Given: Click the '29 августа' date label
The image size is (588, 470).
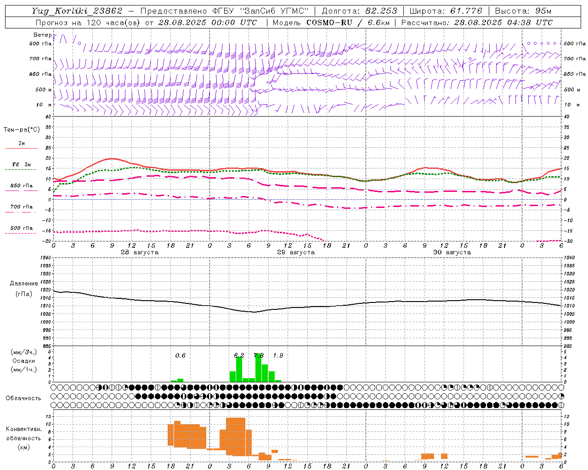Looking at the screenshot, I should (296, 252).
